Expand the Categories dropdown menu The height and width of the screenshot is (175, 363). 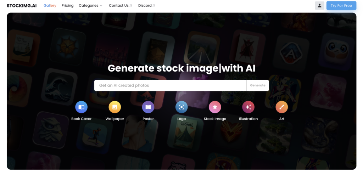90,6
